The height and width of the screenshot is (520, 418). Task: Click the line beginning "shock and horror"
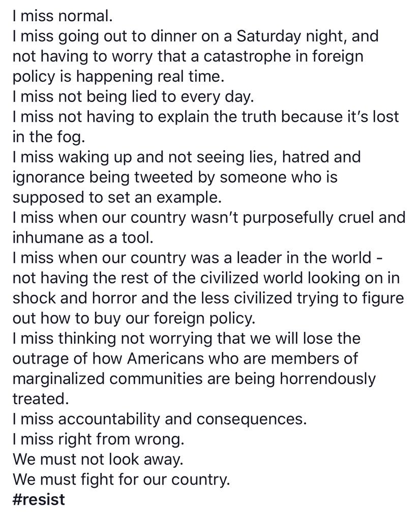[x=208, y=298]
